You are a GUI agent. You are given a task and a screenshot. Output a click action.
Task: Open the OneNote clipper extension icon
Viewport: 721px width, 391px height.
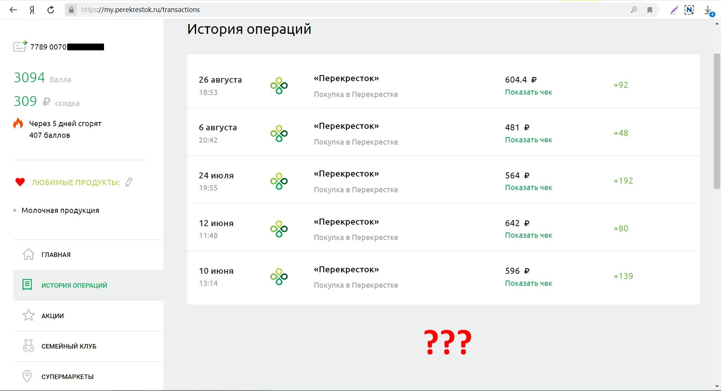[x=689, y=10]
